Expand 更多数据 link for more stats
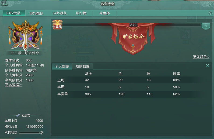The width and height of the screenshot is (214, 139). pyautogui.click(x=13, y=85)
